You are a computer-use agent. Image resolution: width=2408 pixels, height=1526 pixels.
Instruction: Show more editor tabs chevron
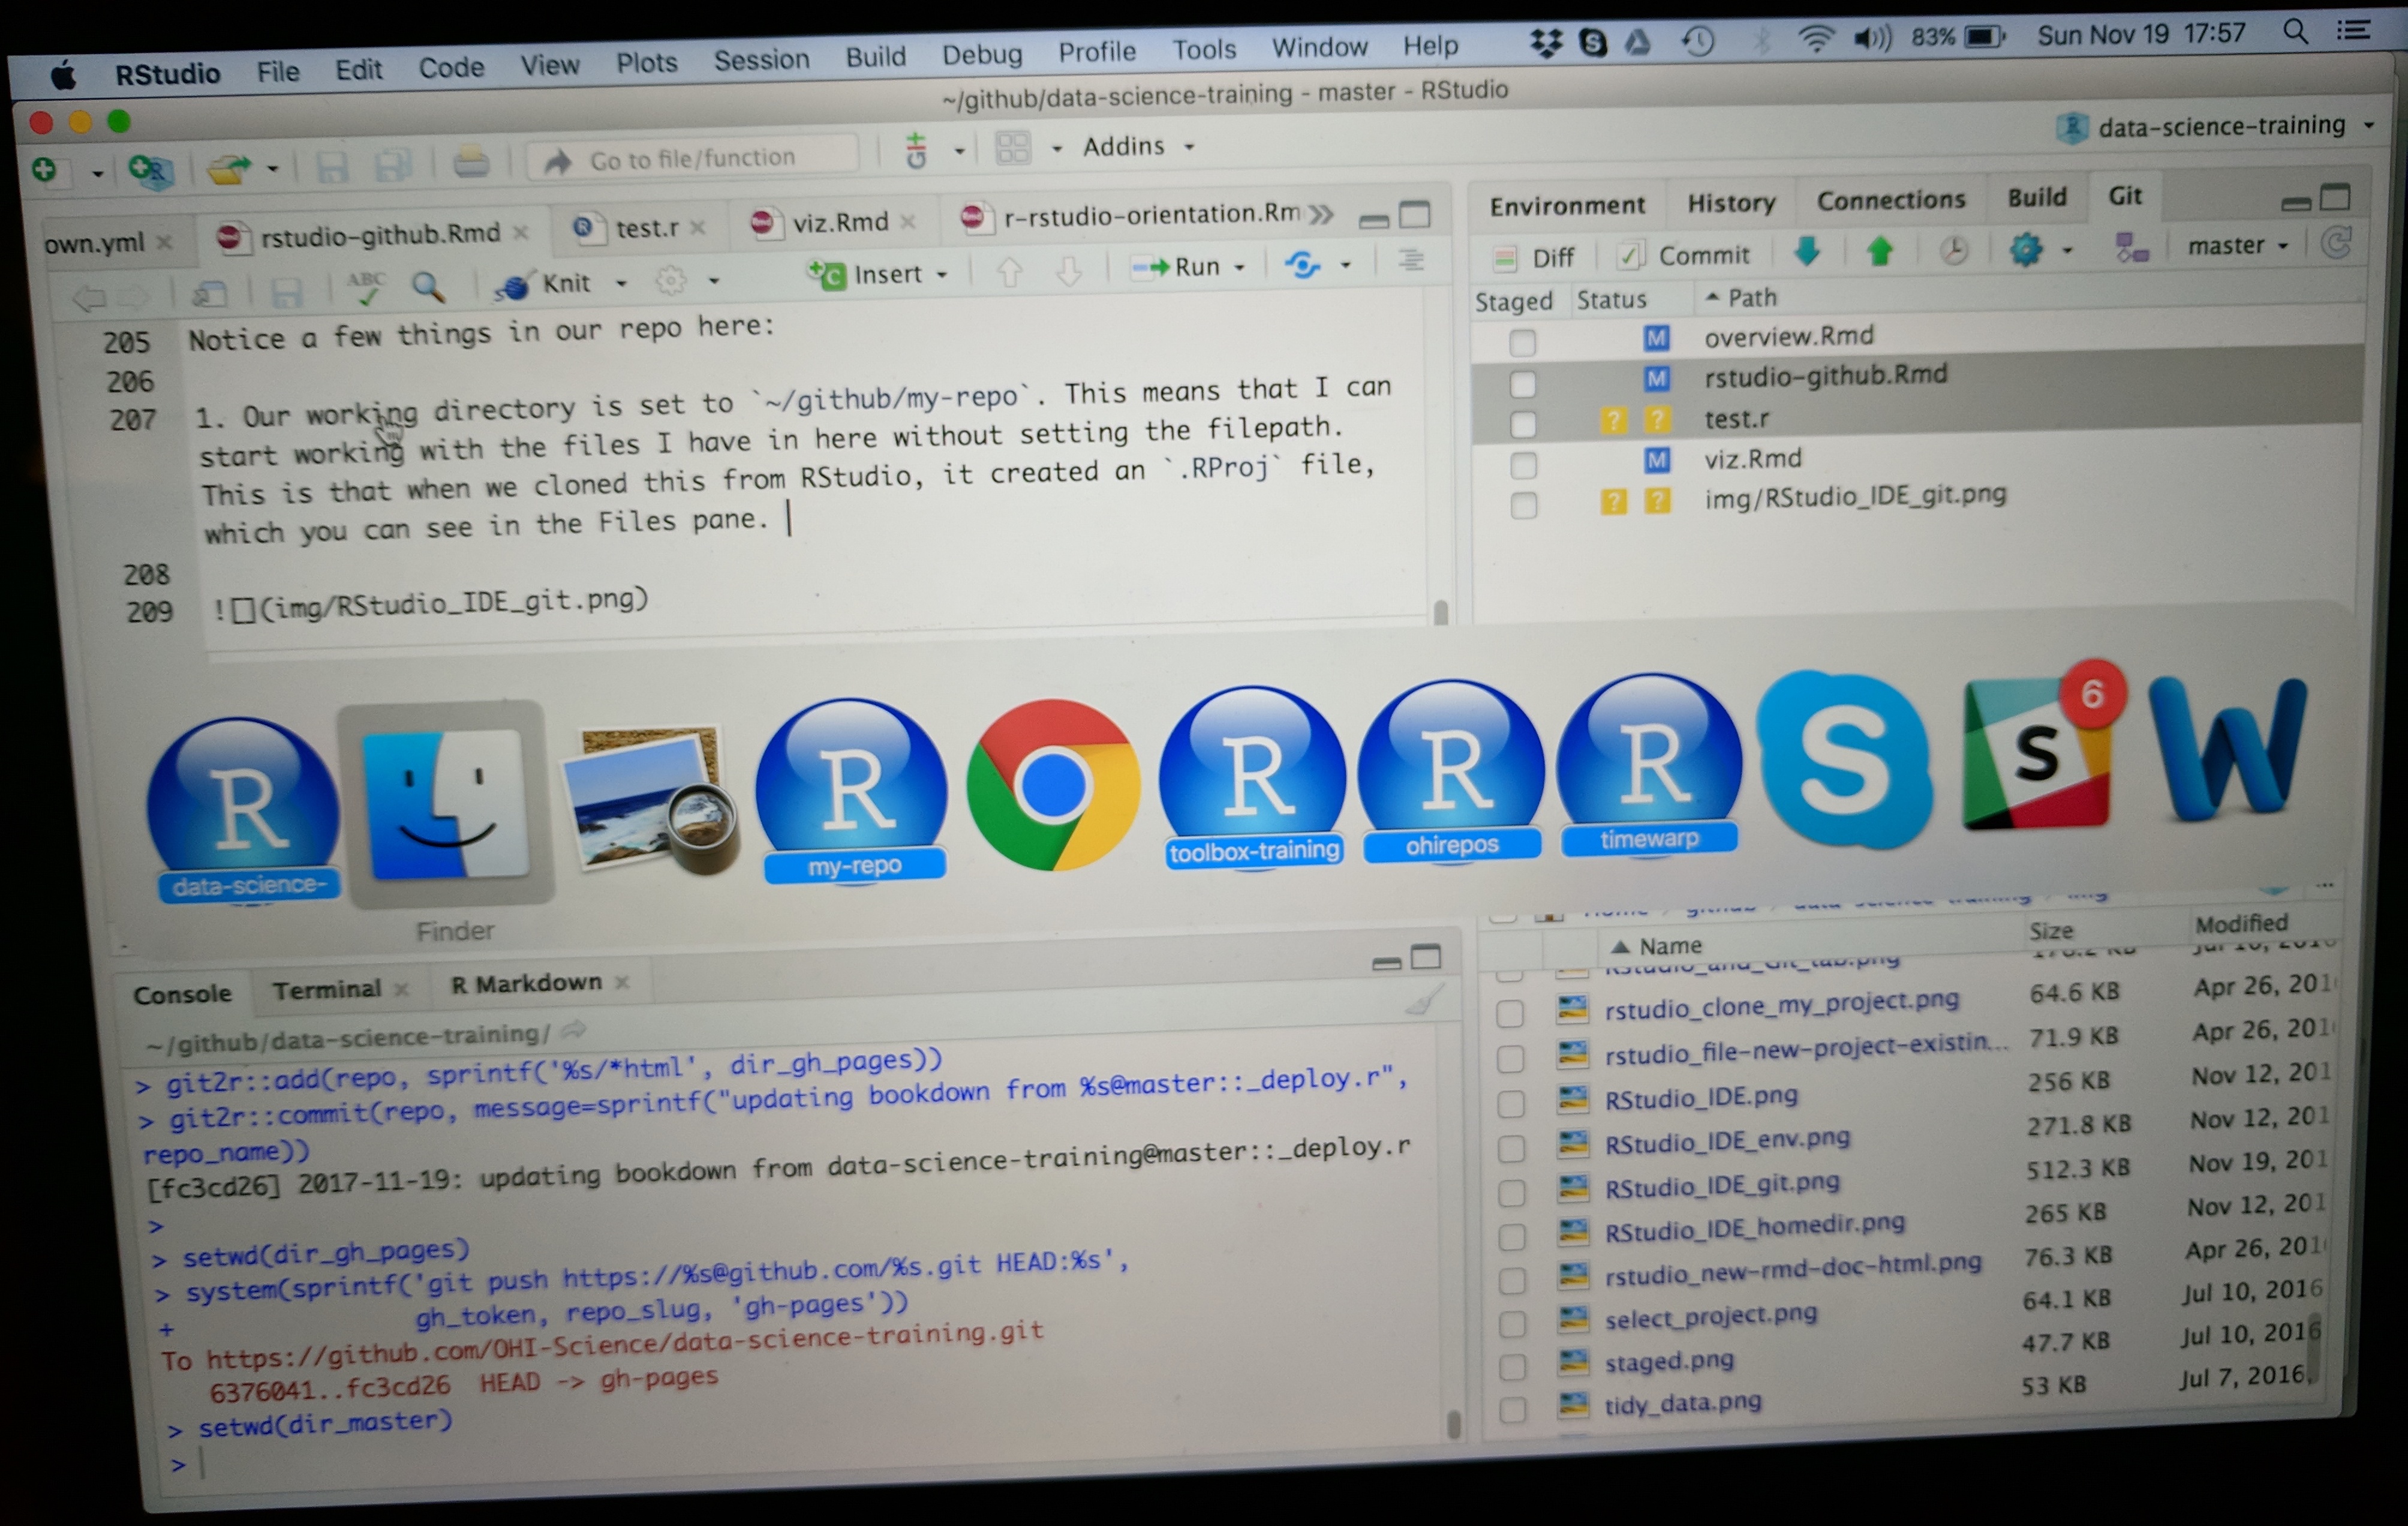click(1321, 215)
